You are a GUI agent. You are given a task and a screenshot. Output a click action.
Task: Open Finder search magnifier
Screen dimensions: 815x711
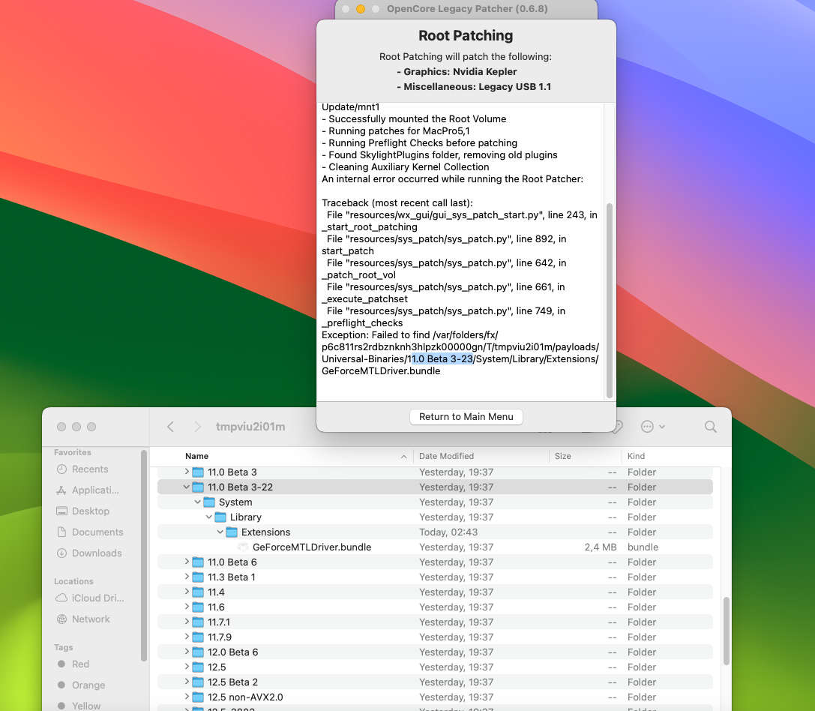point(711,427)
